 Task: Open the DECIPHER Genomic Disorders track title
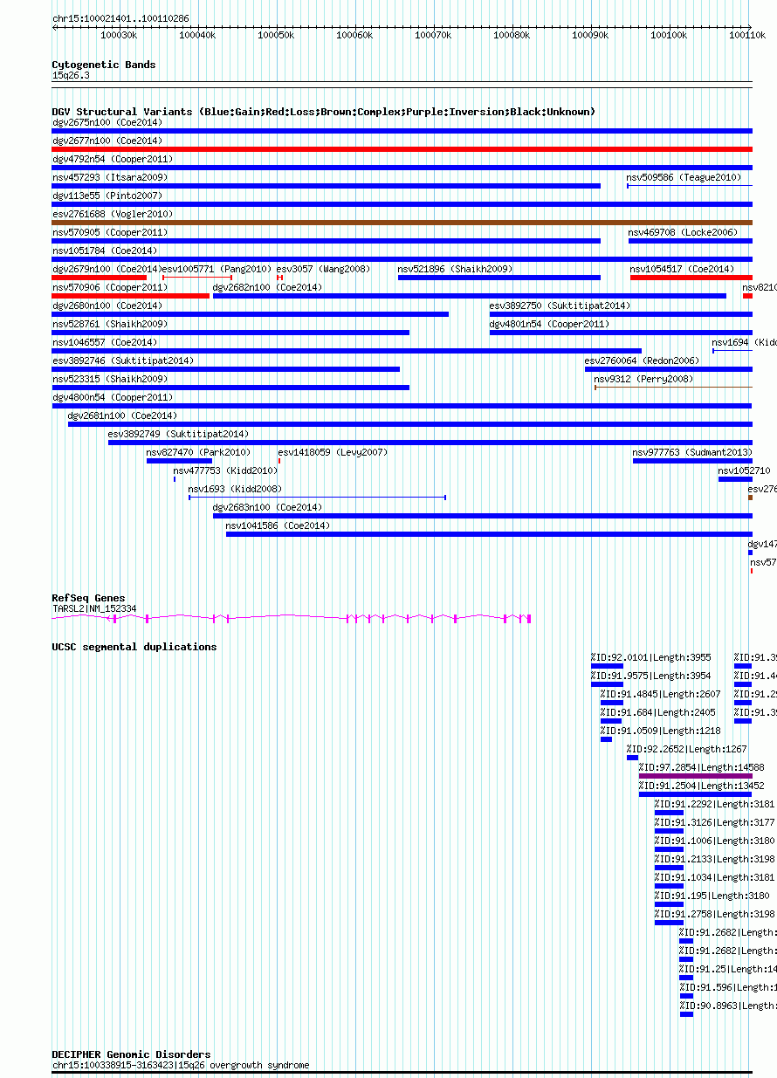(x=131, y=1054)
